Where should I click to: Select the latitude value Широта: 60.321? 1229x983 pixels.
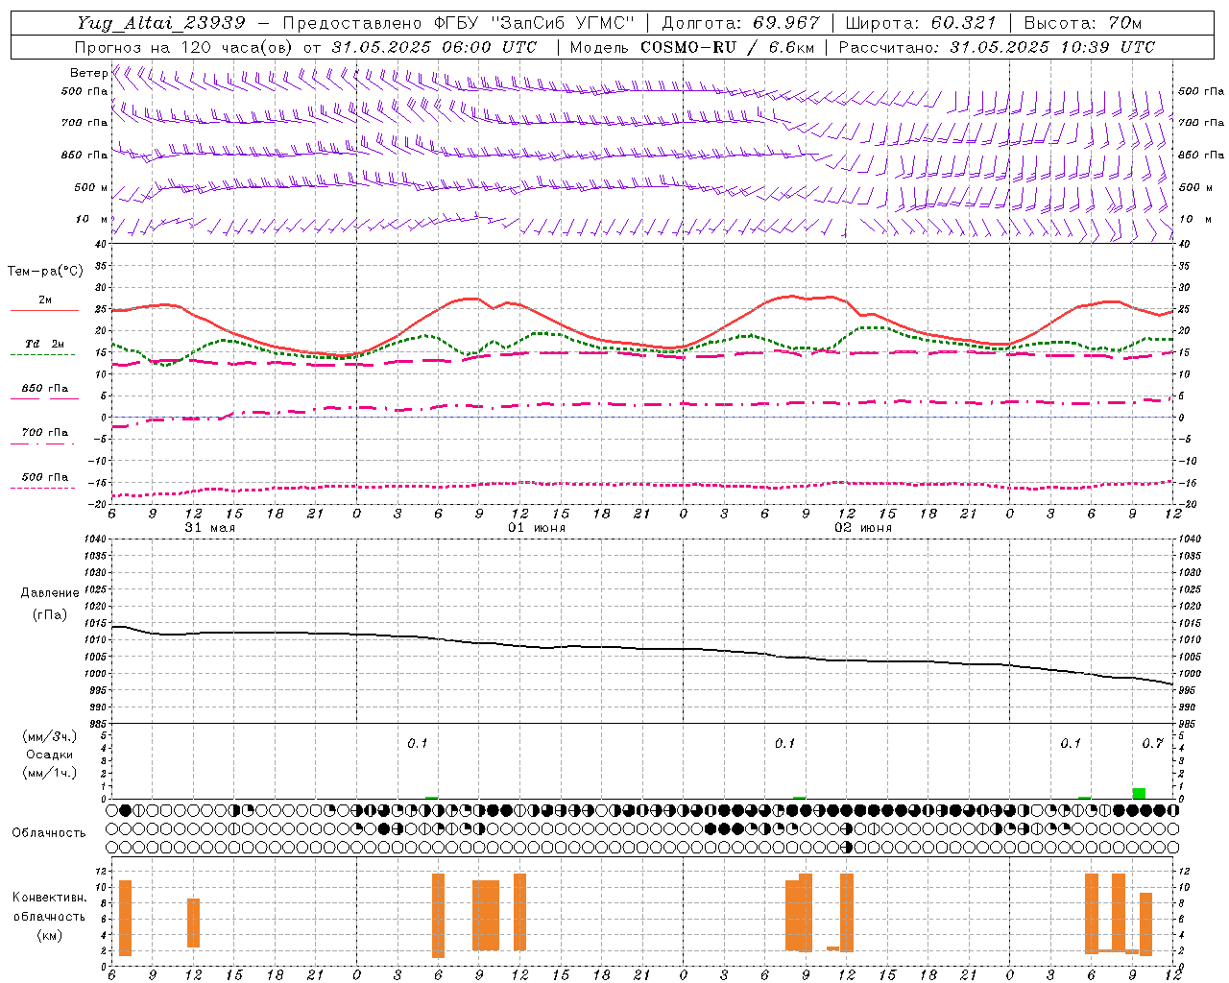click(922, 23)
